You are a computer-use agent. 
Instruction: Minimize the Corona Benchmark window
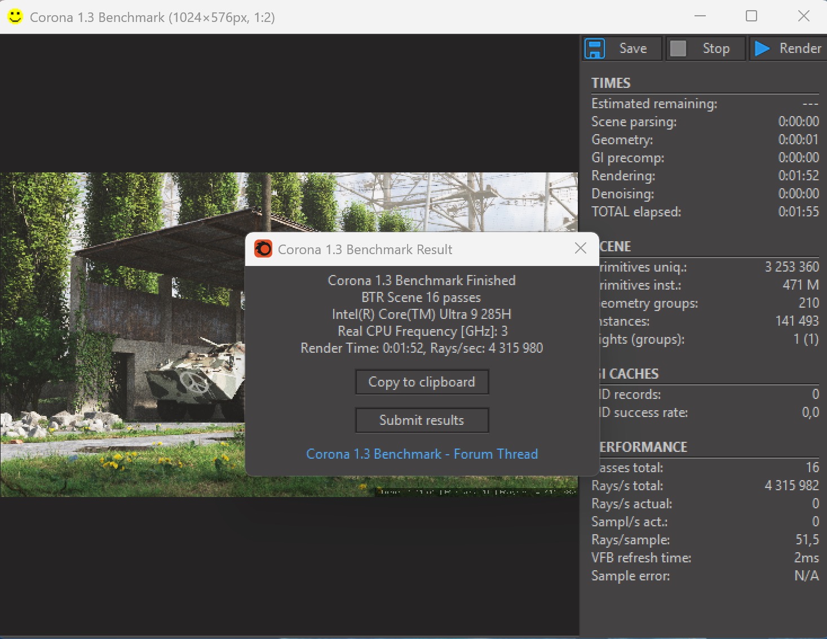click(700, 16)
